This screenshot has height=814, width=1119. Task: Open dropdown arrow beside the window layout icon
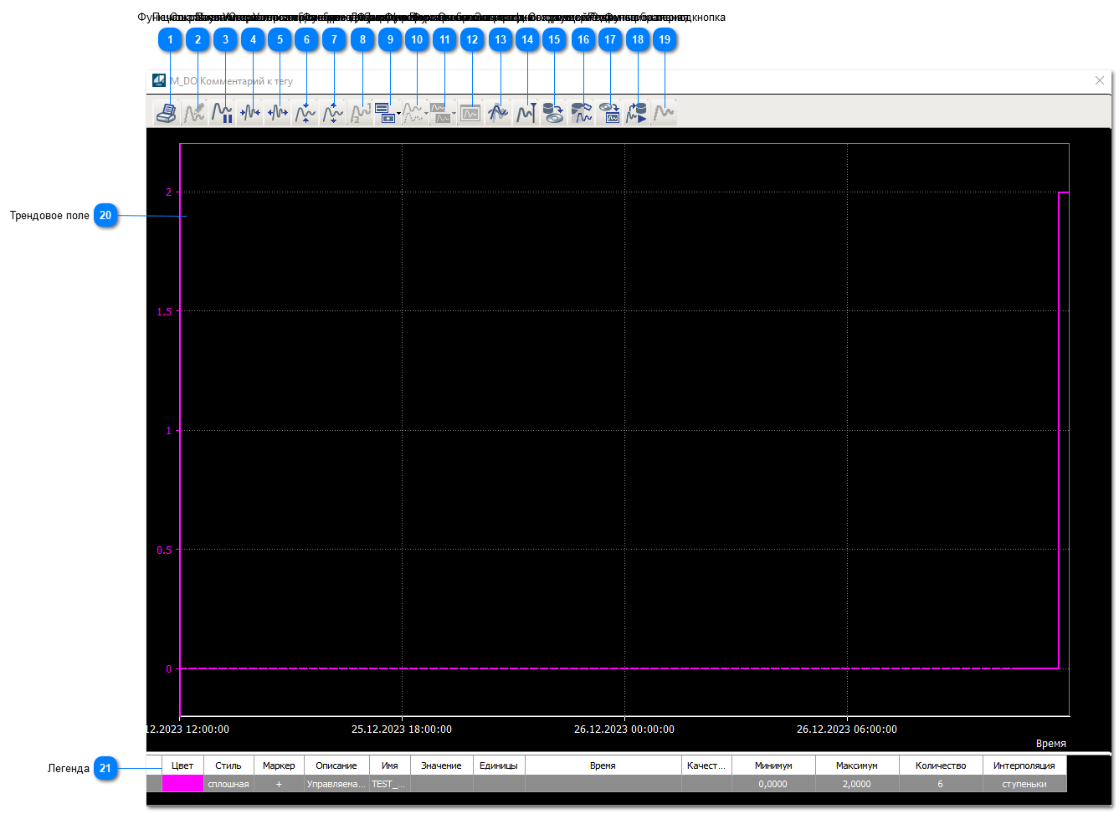click(x=398, y=114)
